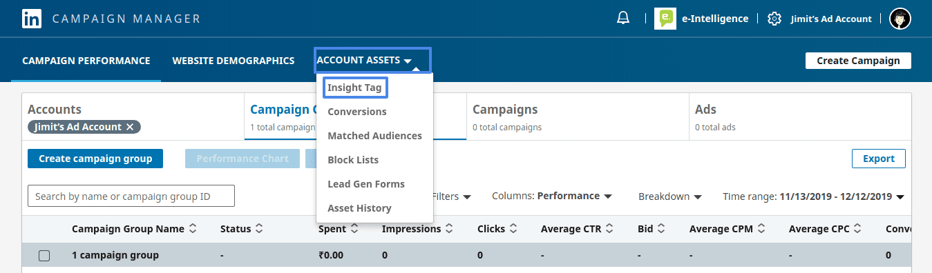Switch to Campaign Performance tab
The height and width of the screenshot is (273, 932).
(x=86, y=61)
